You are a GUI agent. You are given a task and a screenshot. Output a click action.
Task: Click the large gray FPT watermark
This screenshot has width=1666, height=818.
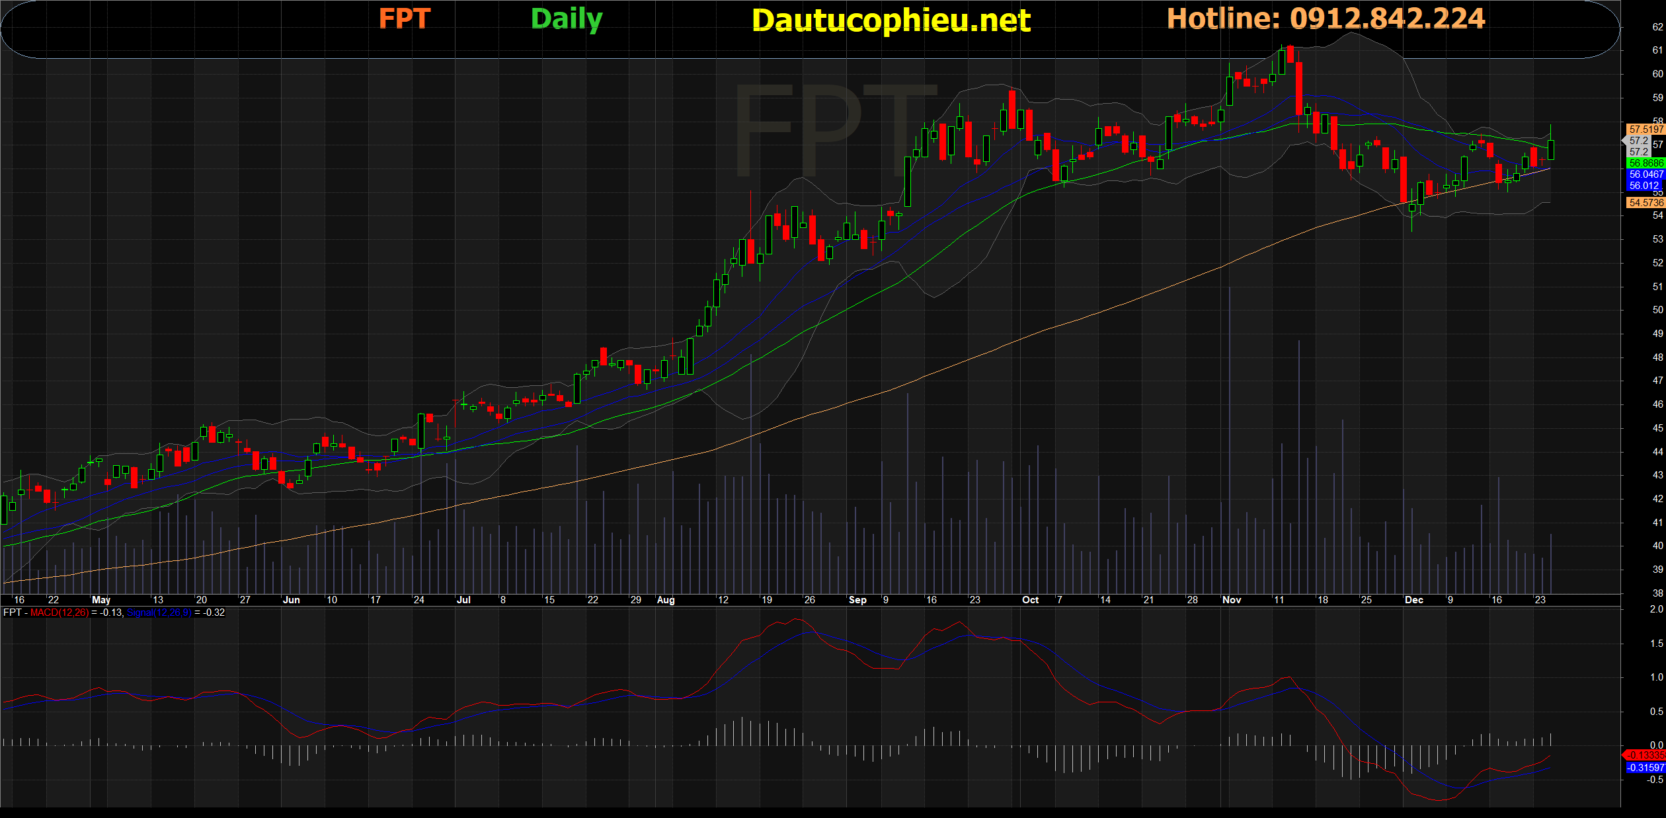click(836, 130)
